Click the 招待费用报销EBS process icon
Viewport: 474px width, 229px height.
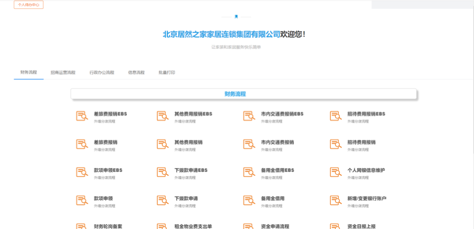(x=335, y=116)
